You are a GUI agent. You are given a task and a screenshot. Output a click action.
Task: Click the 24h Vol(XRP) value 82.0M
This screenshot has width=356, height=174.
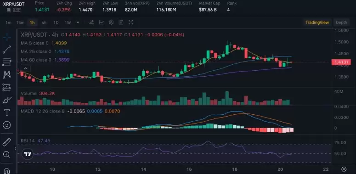point(131,10)
